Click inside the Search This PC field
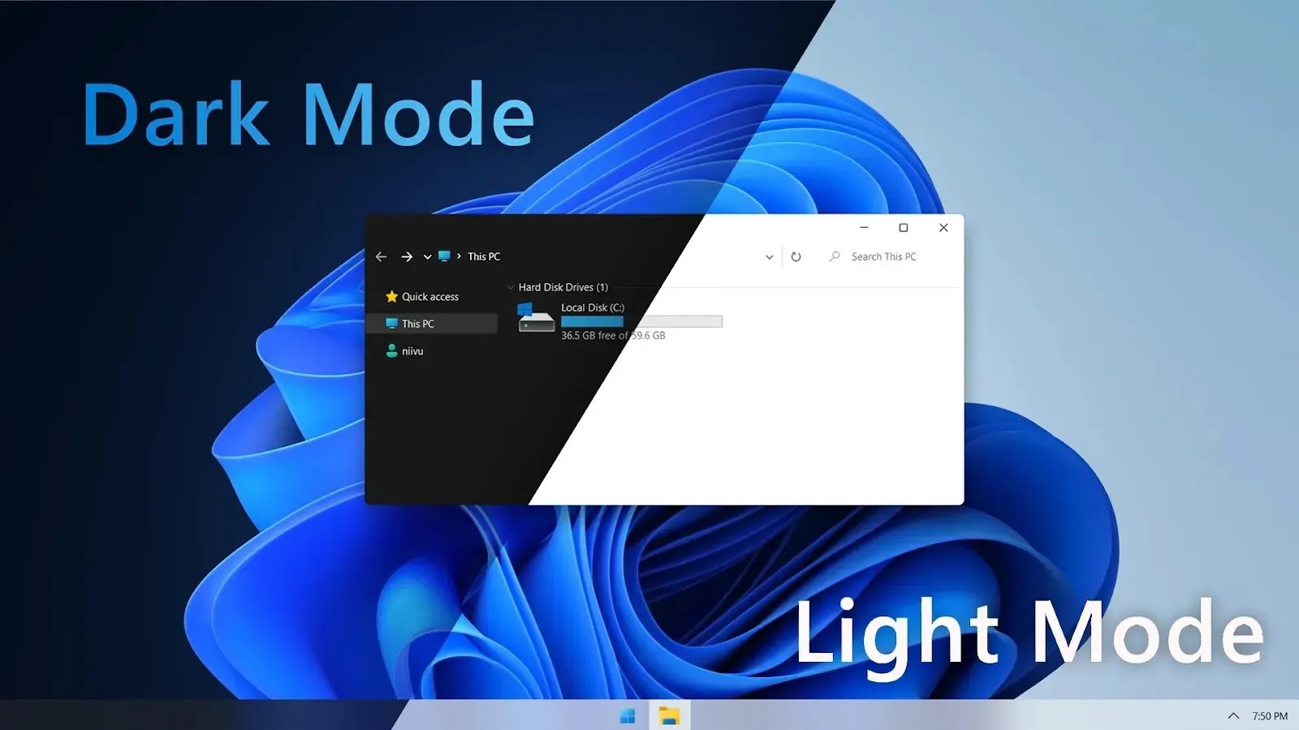The height and width of the screenshot is (730, 1299). tap(885, 256)
